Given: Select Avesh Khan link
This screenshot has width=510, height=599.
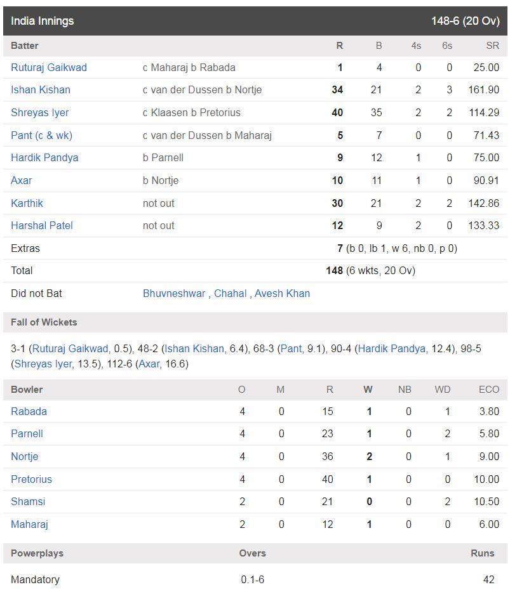Looking at the screenshot, I should click(282, 293).
